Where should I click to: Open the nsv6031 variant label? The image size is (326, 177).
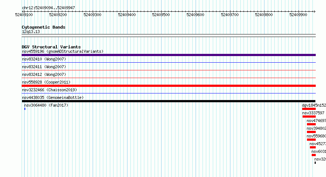[319, 151]
